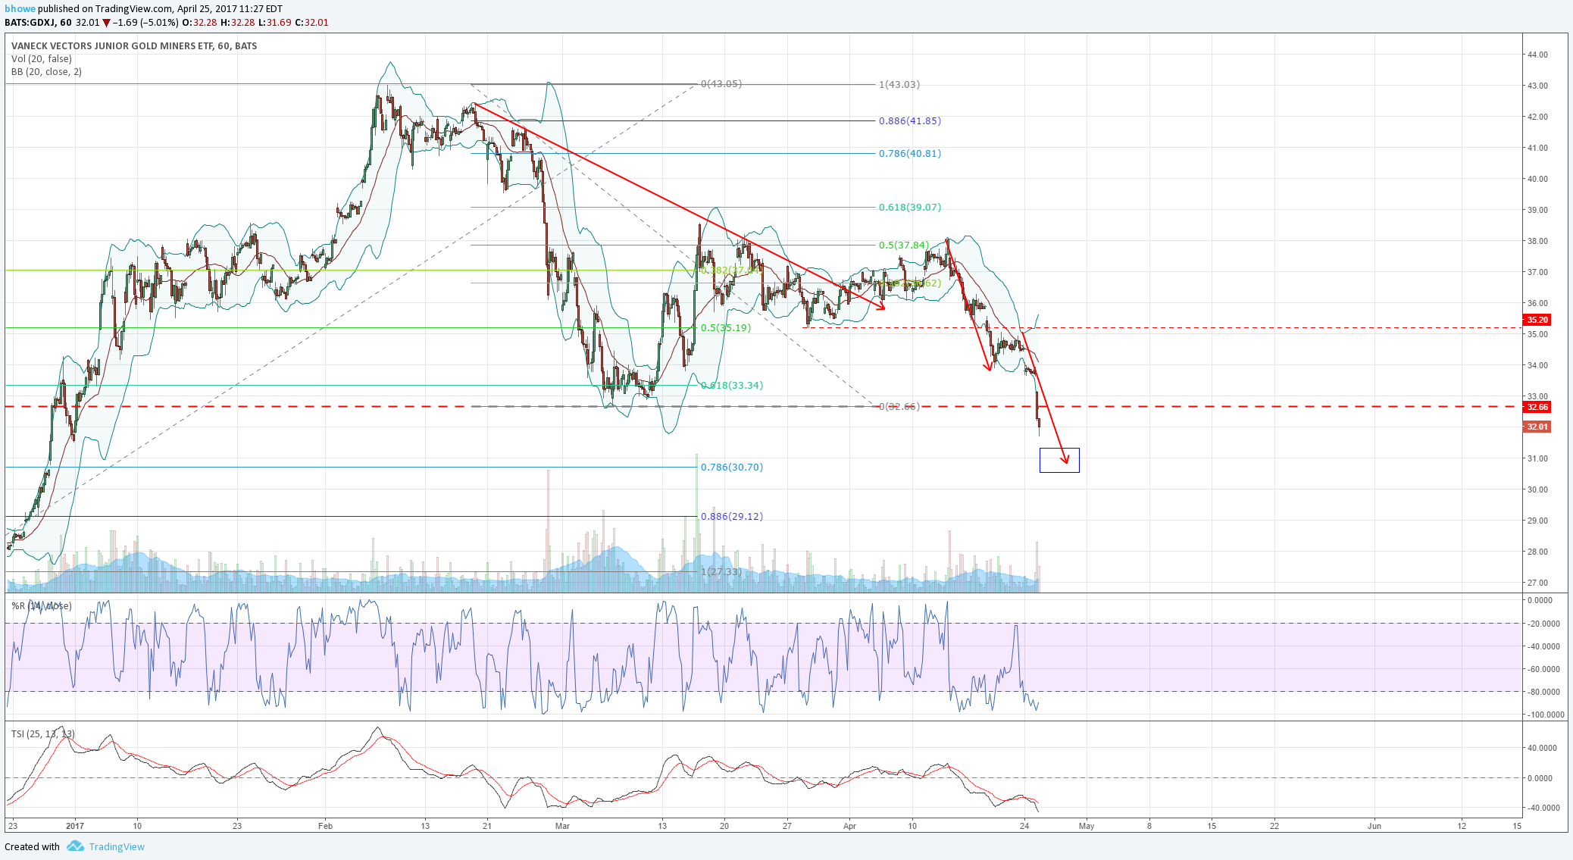
Task: Select the 0(43.05) Fibonacci label
Action: (x=721, y=84)
